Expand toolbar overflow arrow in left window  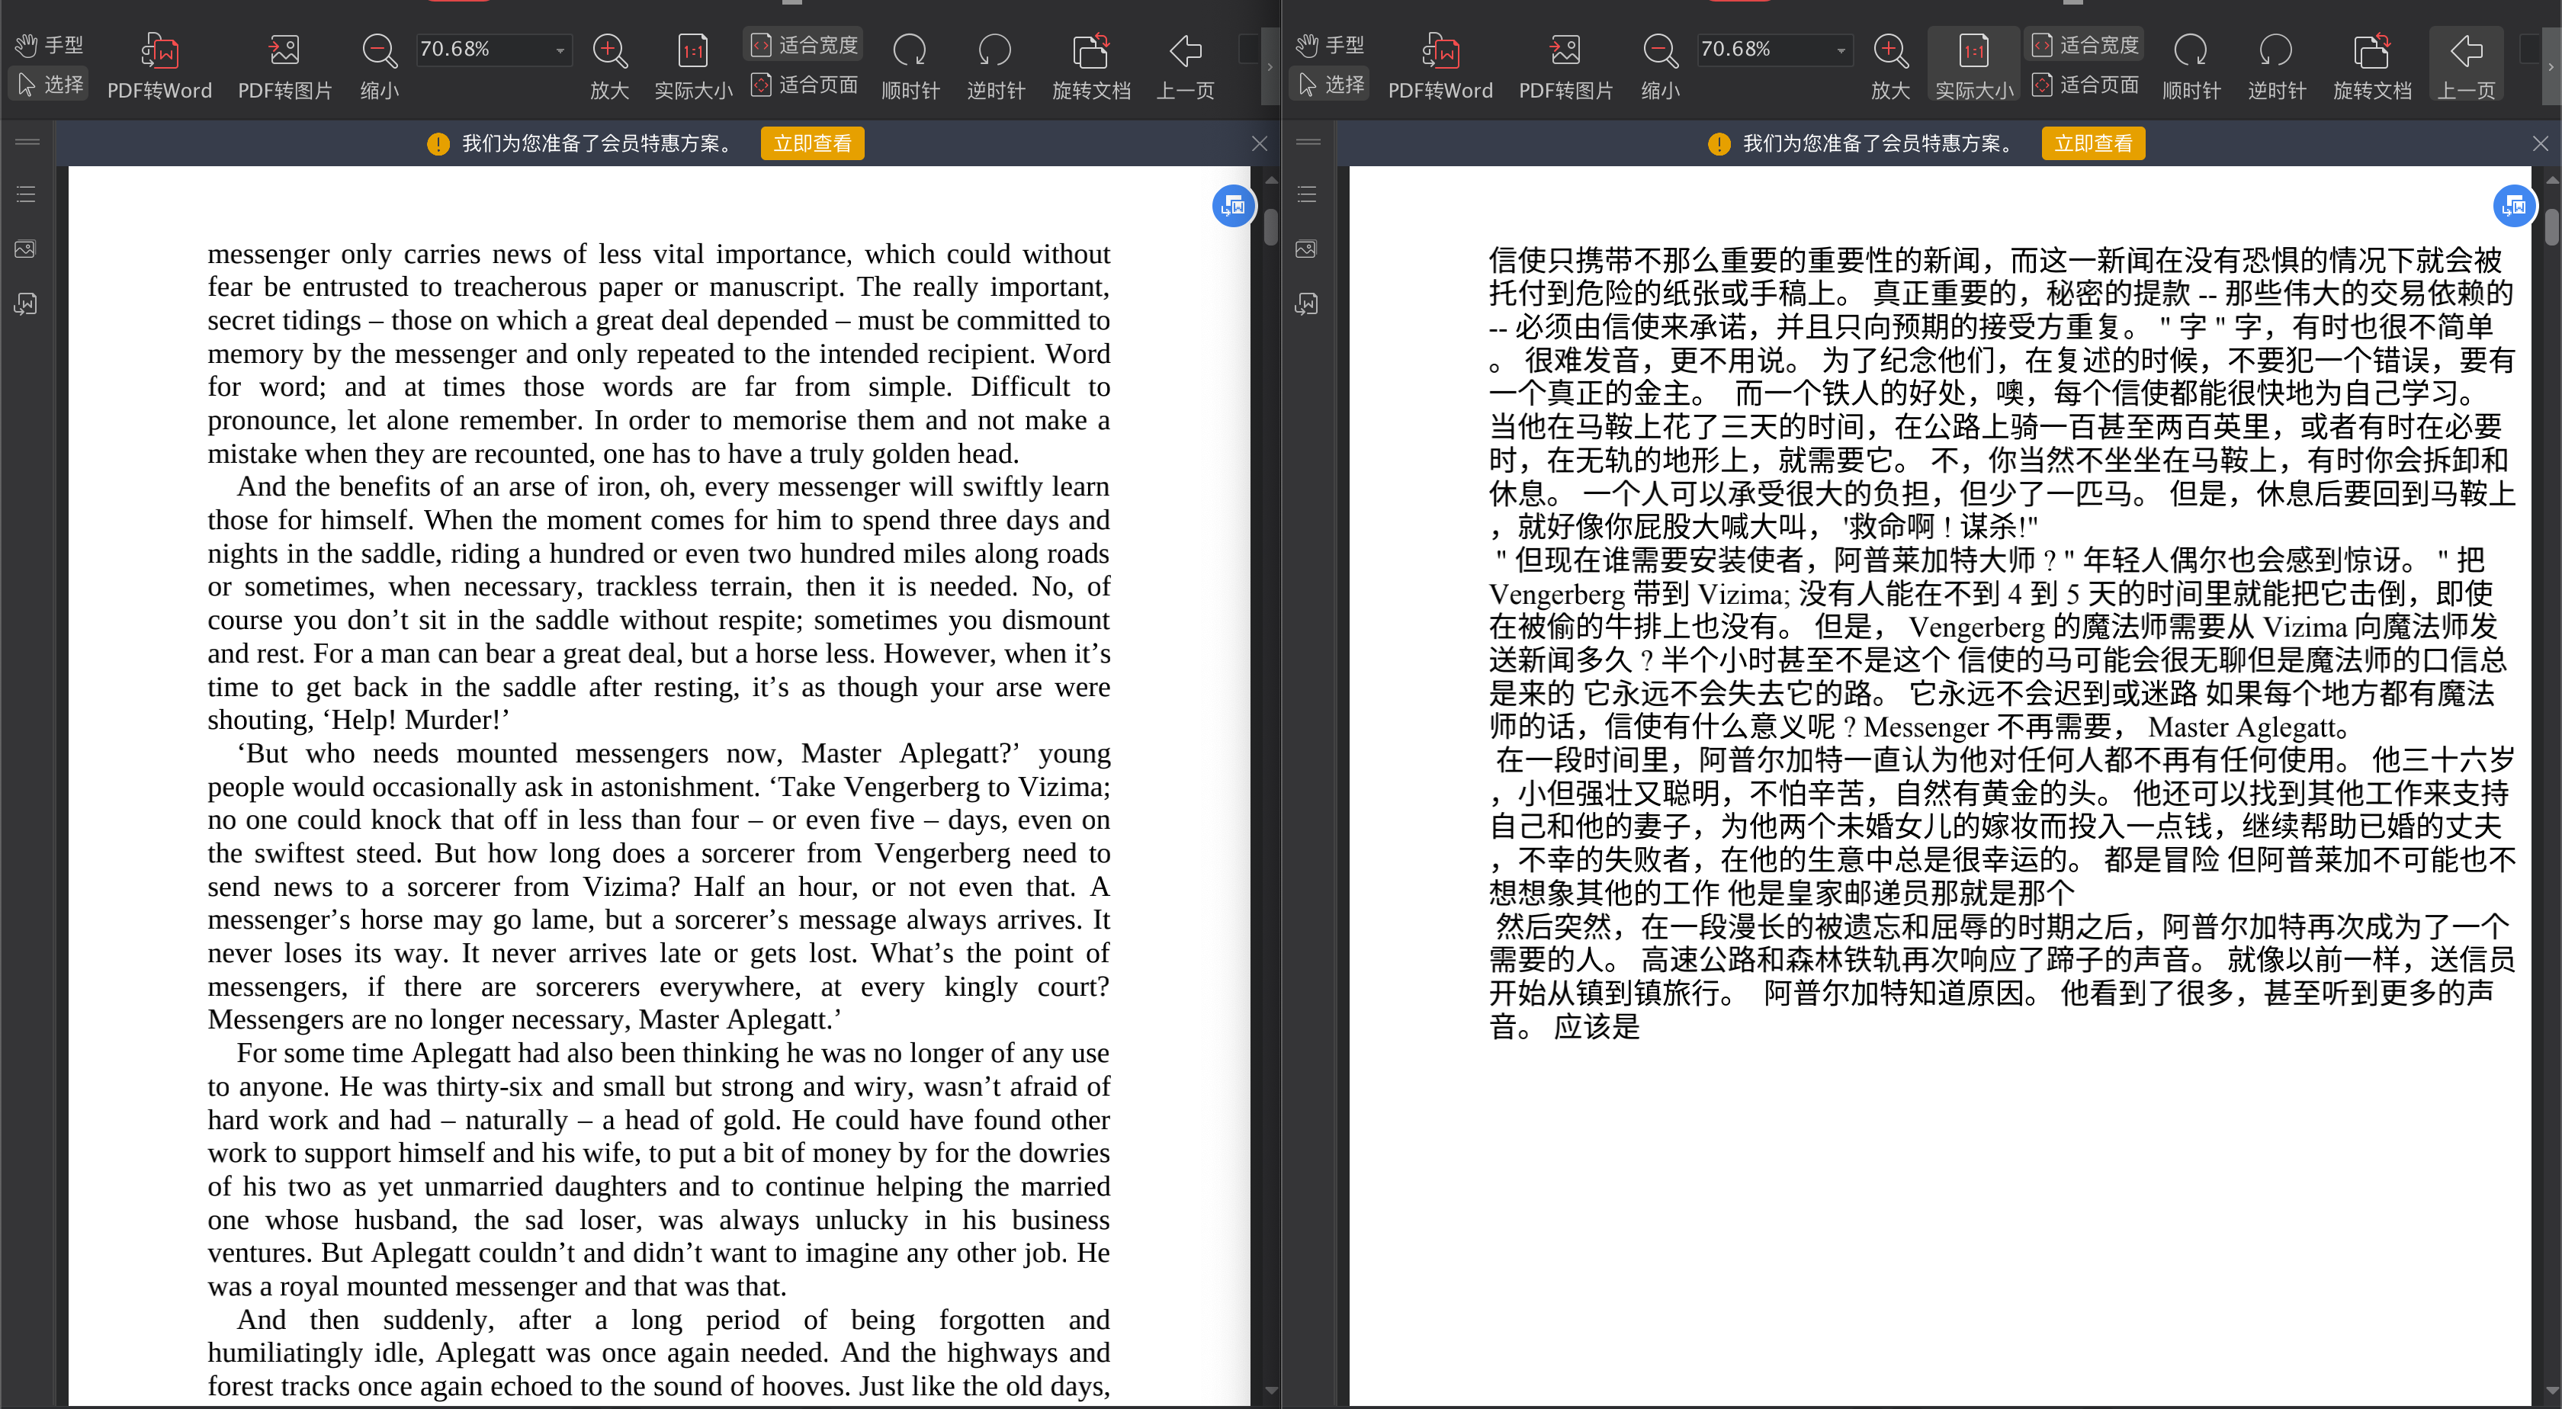point(1269,68)
